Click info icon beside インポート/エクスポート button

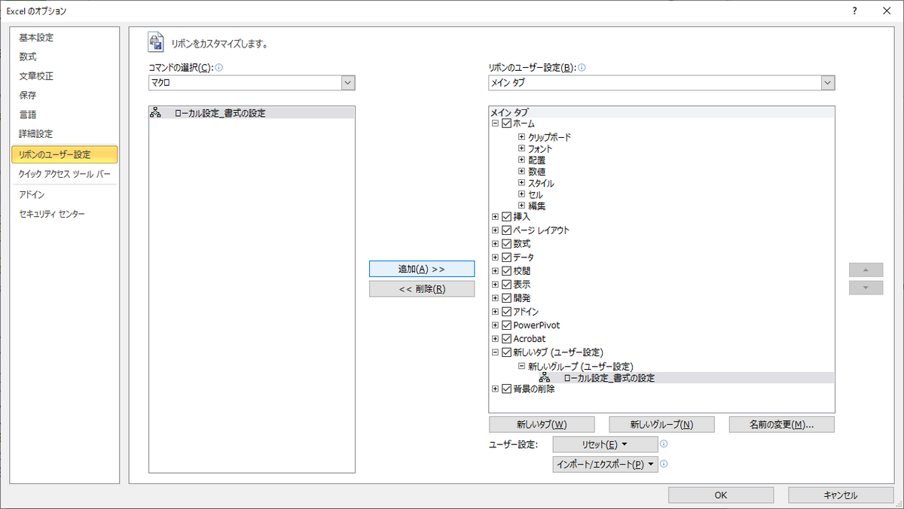point(664,464)
